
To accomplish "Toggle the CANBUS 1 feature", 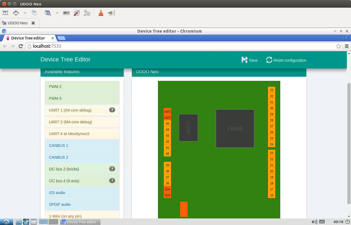I will tap(82, 146).
